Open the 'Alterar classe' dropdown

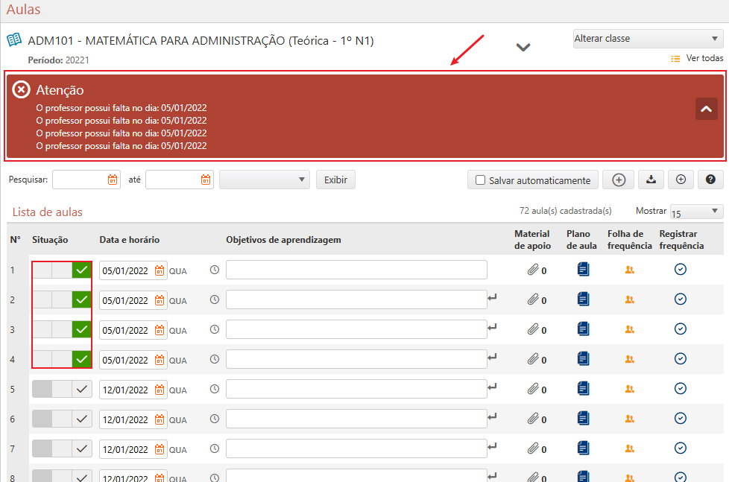(x=648, y=39)
